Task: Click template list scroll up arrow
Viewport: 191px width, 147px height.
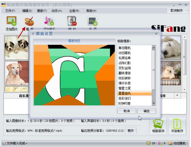Action: [x=154, y=48]
